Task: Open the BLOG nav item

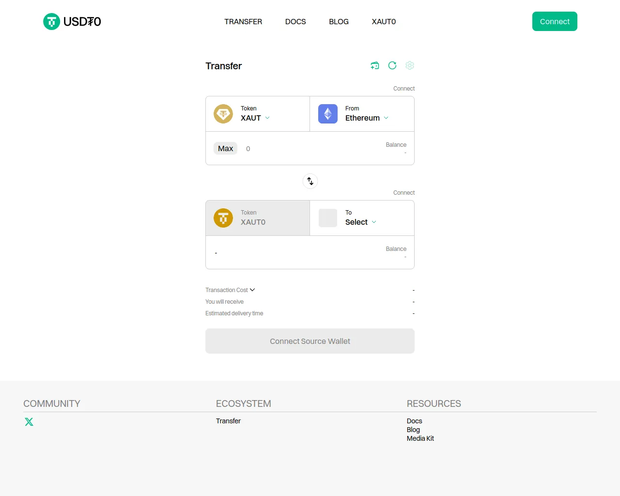Action: coord(339,22)
